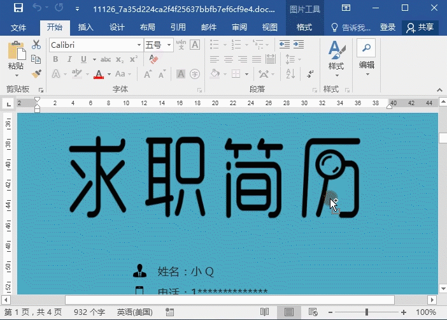447x320 pixels.
Task: Toggle Underline formatting
Action: (x=83, y=59)
